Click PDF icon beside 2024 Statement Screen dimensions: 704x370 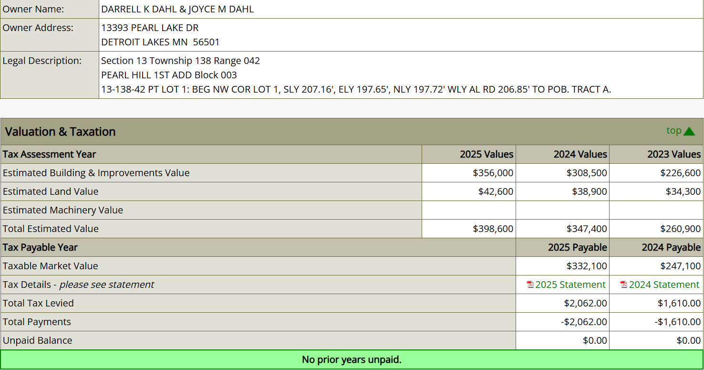coord(623,285)
